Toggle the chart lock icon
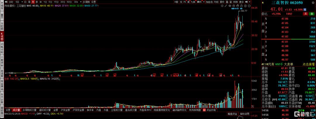This screenshot has height=119, width=316. [x=241, y=6]
